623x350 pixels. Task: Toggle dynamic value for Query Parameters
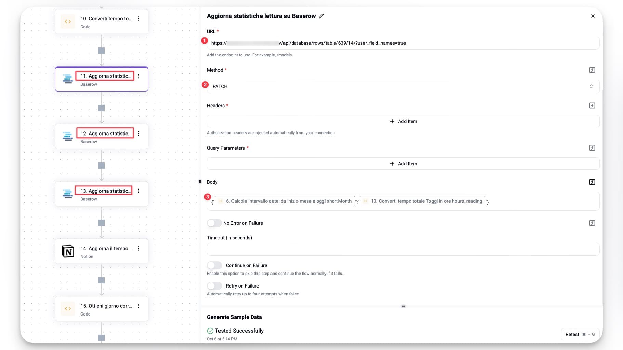(x=592, y=148)
